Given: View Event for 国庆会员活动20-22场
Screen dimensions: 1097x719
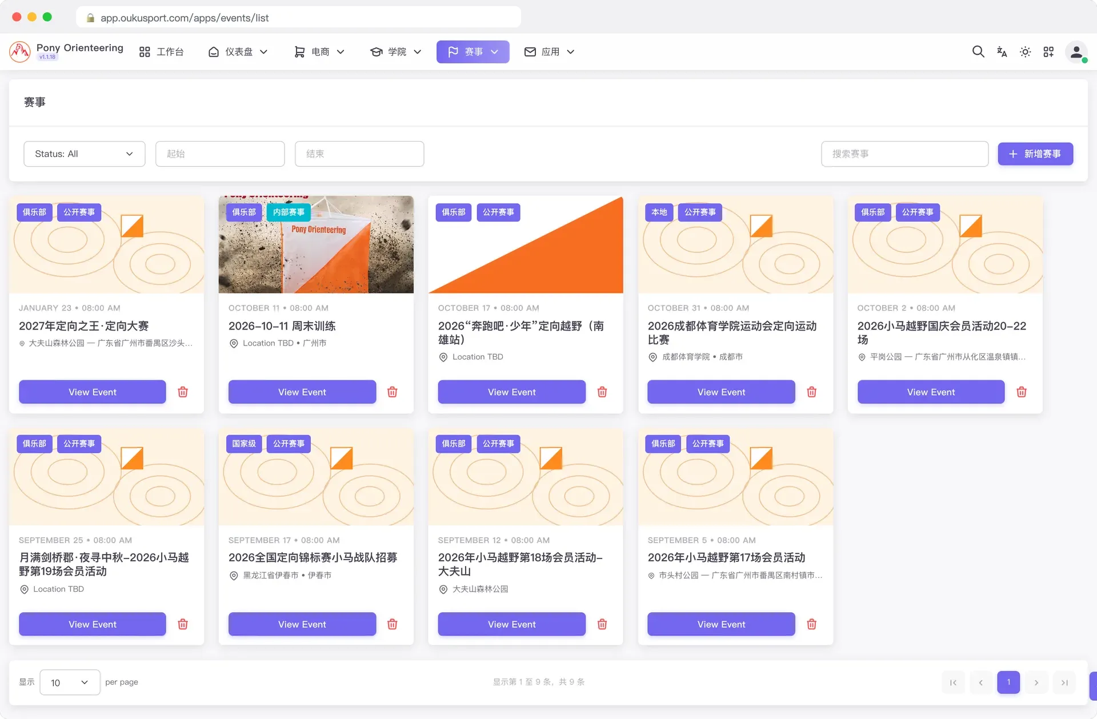Looking at the screenshot, I should click(931, 392).
